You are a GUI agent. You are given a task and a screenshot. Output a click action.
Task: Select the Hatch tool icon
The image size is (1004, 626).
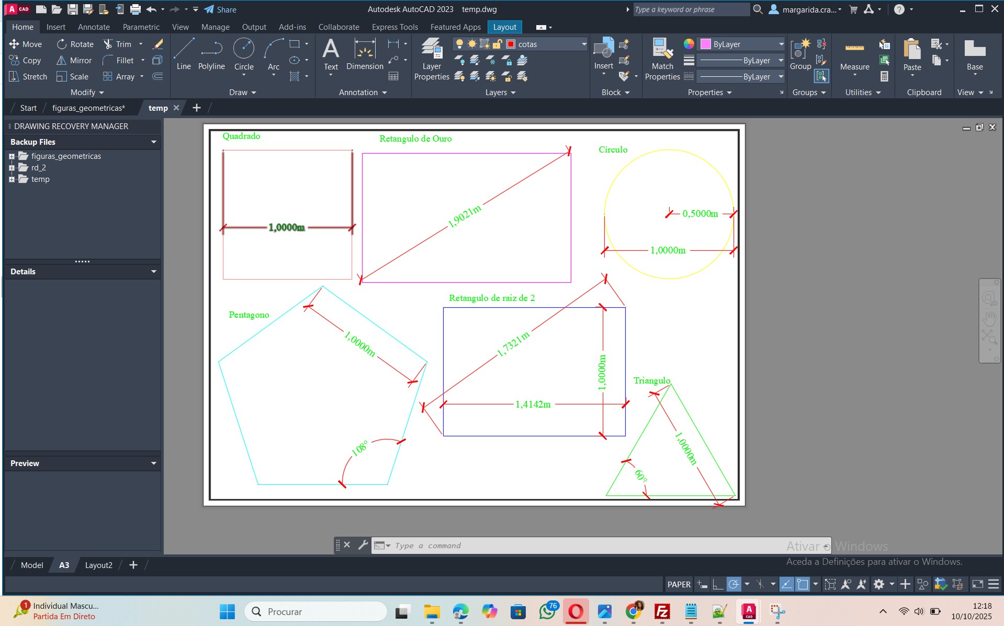295,77
